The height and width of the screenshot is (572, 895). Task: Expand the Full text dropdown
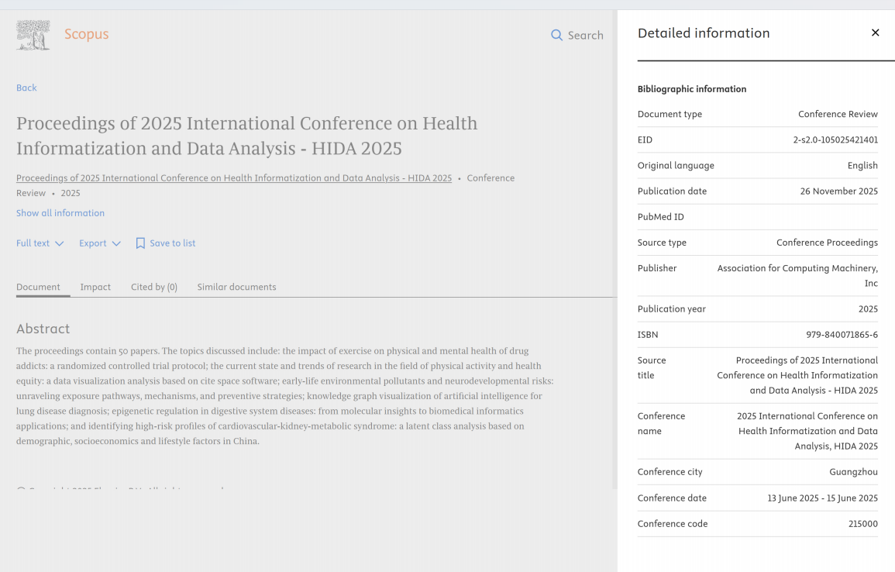(40, 243)
